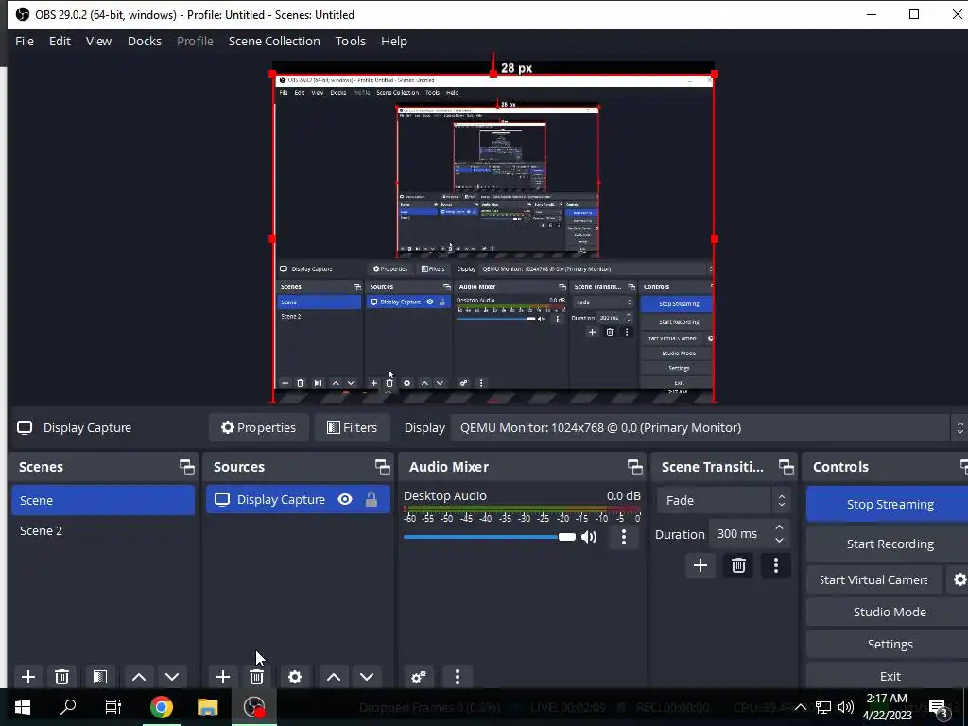Open transition properties three-dot menu
This screenshot has height=726, width=968.
point(776,565)
